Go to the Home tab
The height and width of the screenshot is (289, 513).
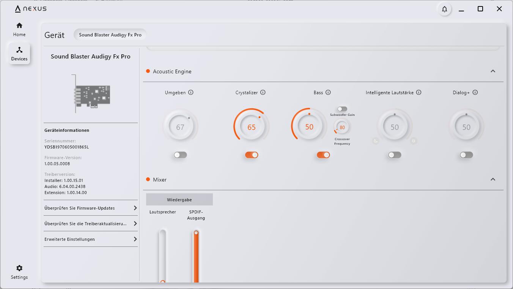[x=19, y=29]
